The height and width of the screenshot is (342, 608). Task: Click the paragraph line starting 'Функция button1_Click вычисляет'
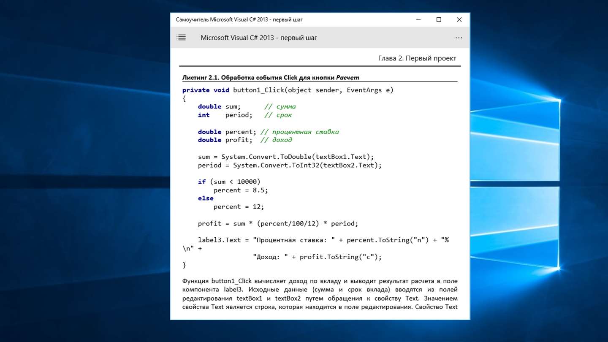point(320,281)
